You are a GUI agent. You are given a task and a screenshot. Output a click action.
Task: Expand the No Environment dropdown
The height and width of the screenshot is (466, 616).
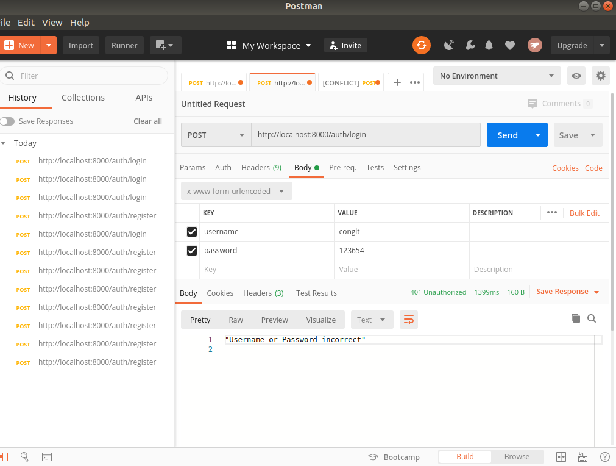497,76
